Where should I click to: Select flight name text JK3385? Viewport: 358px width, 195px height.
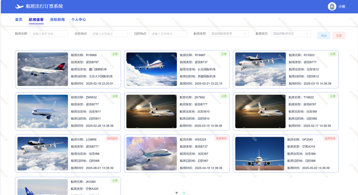(91, 182)
